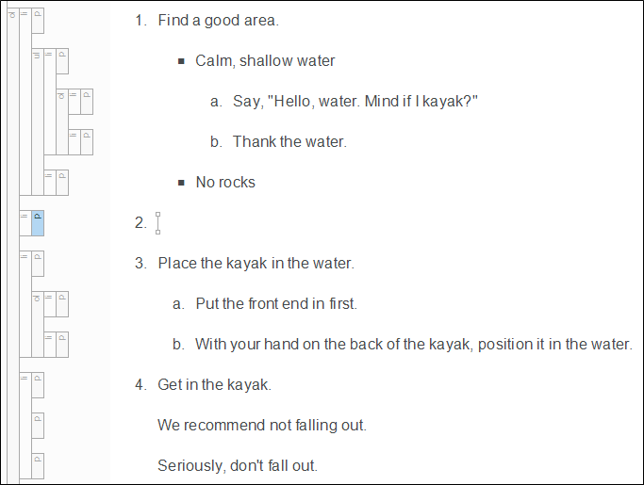Select the p tag for "No rocks" bullet
This screenshot has width=644, height=485.
(x=62, y=182)
